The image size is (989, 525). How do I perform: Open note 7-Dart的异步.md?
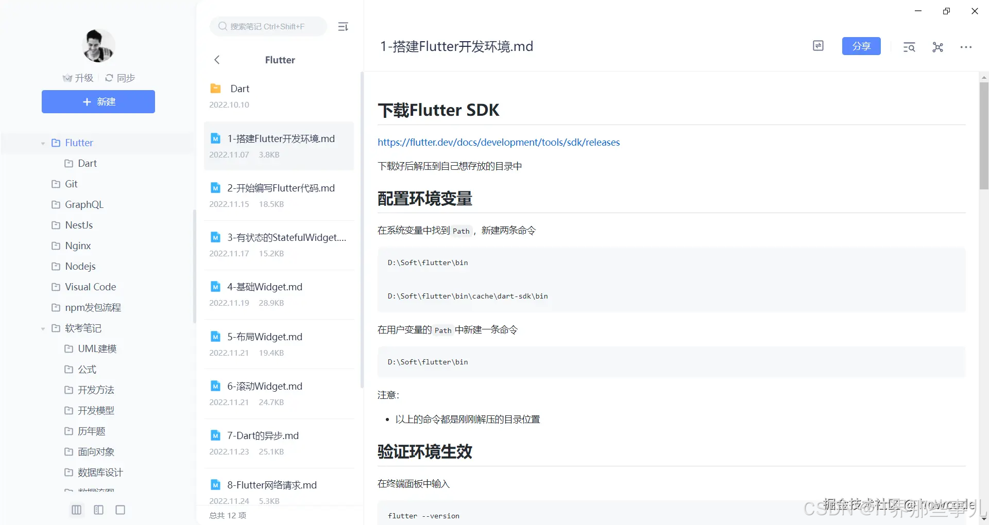(x=279, y=443)
